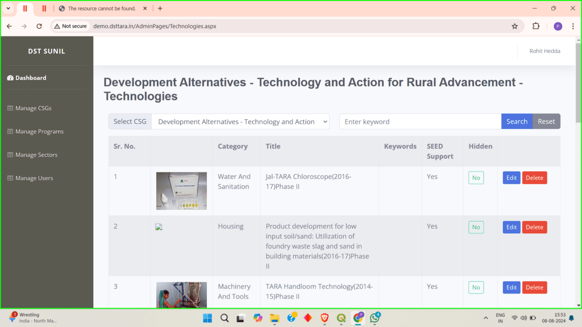Image resolution: width=582 pixels, height=327 pixels.
Task: Open Manage CSGs in sidebar
Action: pyautogui.click(x=30, y=108)
